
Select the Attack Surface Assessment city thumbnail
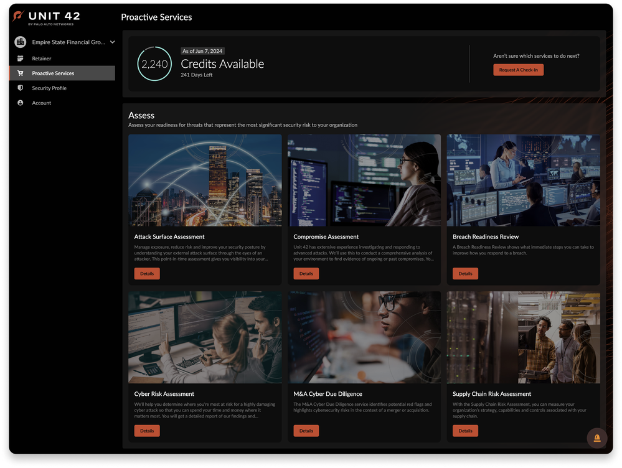click(205, 180)
